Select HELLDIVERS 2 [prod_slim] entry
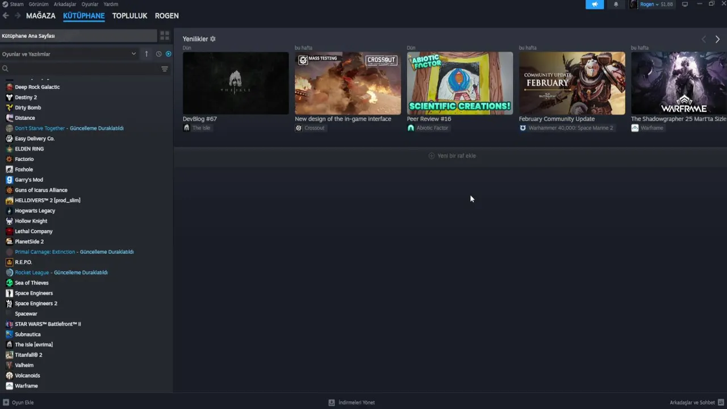 coord(48,201)
